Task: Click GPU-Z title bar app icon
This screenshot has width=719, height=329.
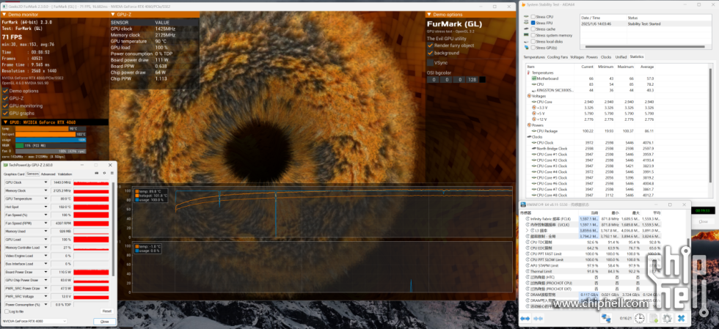Action: (5, 165)
